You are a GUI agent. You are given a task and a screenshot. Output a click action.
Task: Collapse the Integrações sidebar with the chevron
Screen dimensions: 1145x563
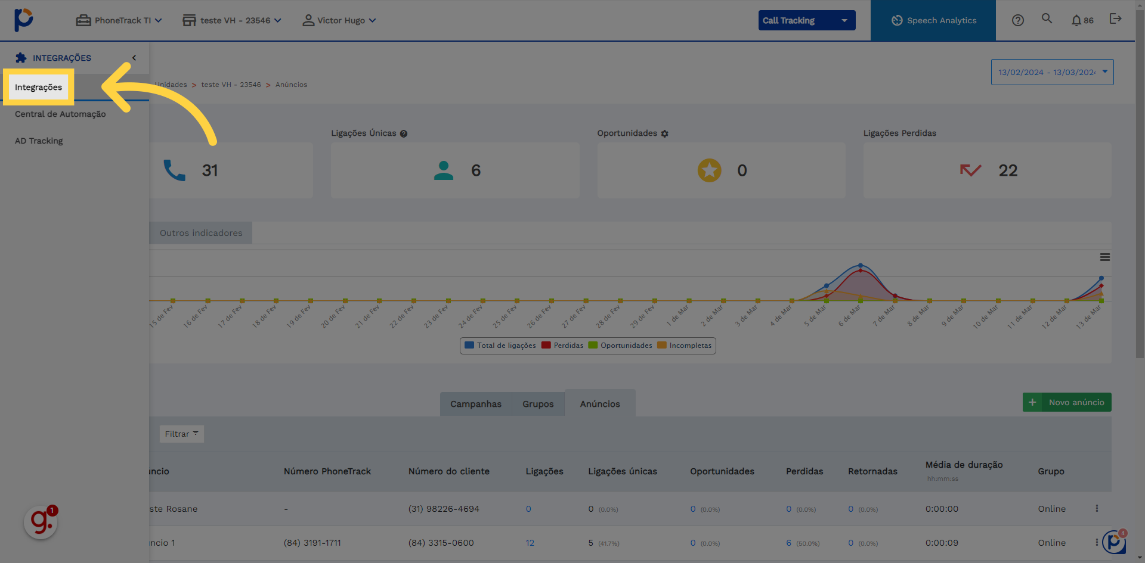point(134,58)
